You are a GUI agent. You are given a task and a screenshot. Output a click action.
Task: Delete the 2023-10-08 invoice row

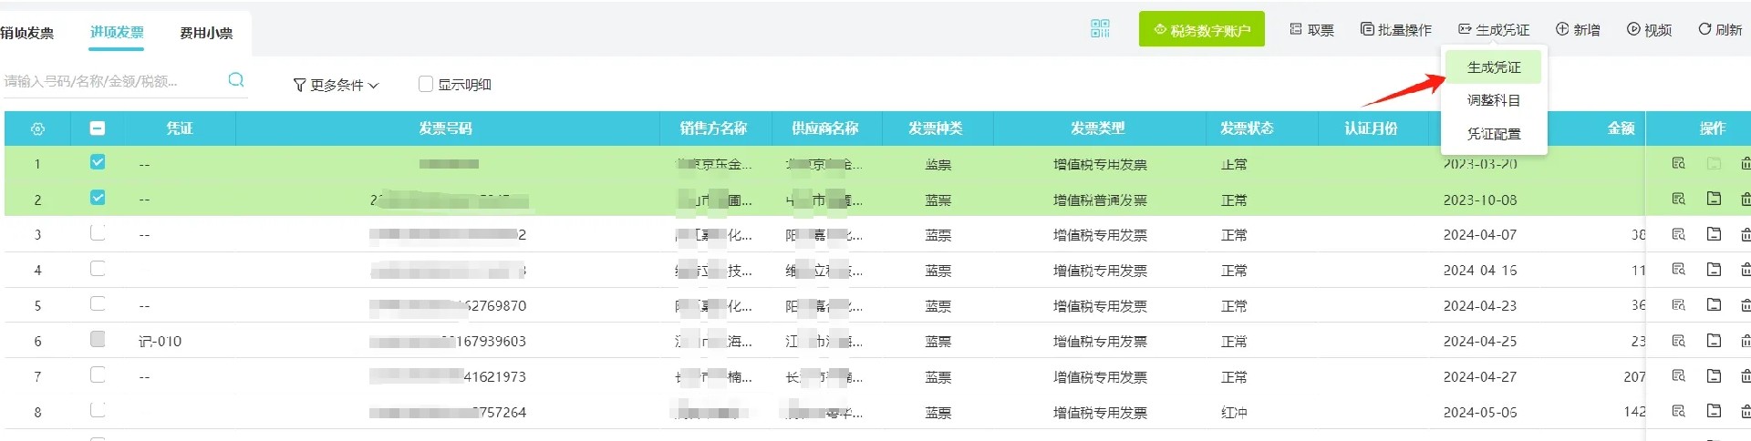click(1745, 199)
